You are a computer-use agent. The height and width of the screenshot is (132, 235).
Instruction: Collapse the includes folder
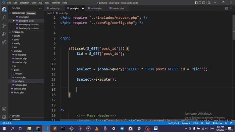(18, 51)
